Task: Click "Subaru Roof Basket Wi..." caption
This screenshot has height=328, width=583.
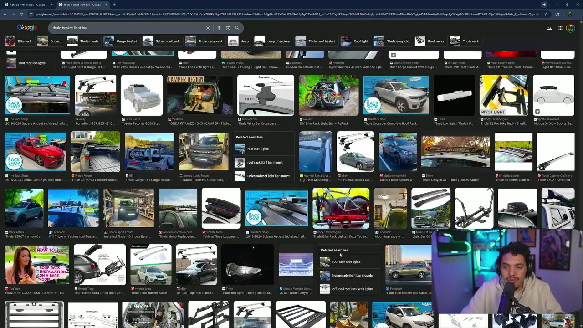Action: pos(398,180)
